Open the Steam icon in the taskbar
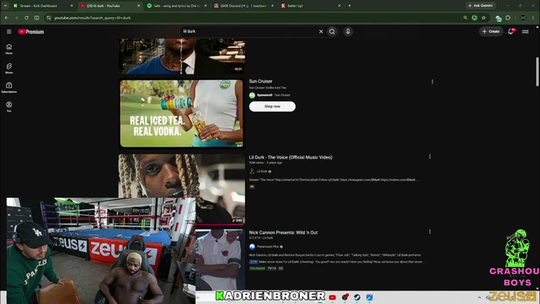This screenshot has width=540, height=304. pyautogui.click(x=357, y=297)
